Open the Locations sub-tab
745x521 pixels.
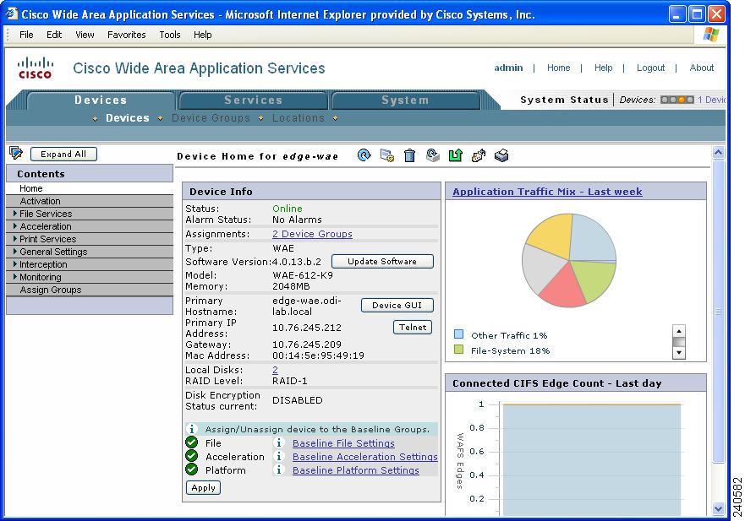298,117
